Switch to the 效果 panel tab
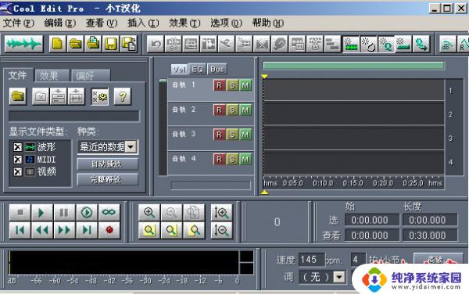Viewport: 469px width, 295px height. tap(52, 76)
